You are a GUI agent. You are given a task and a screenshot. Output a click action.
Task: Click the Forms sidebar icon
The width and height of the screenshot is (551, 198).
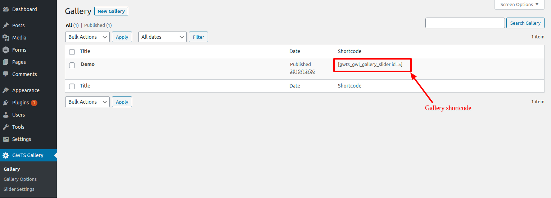pyautogui.click(x=6, y=50)
